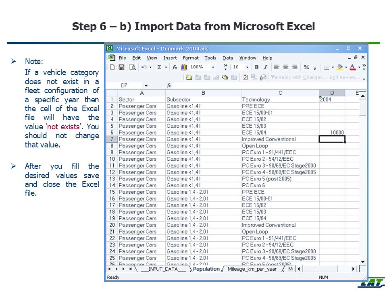Click the formula bar fx icon
The width and height of the screenshot is (387, 290).
click(169, 85)
